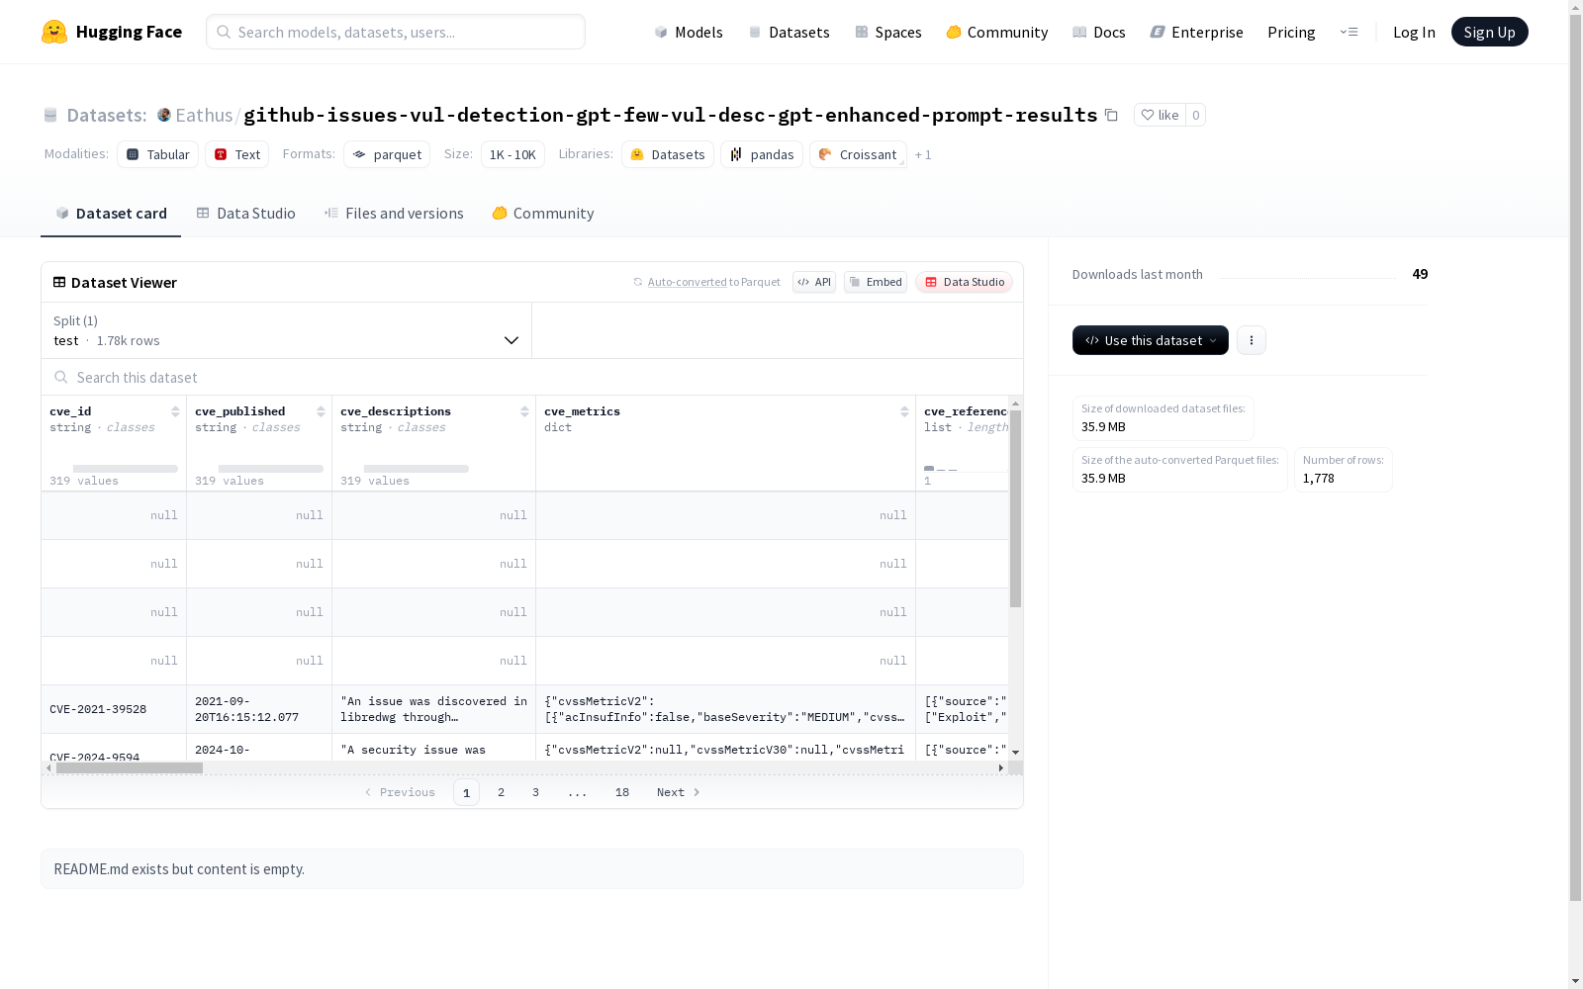Open the API button in viewer
This screenshot has width=1583, height=989.
click(814, 282)
